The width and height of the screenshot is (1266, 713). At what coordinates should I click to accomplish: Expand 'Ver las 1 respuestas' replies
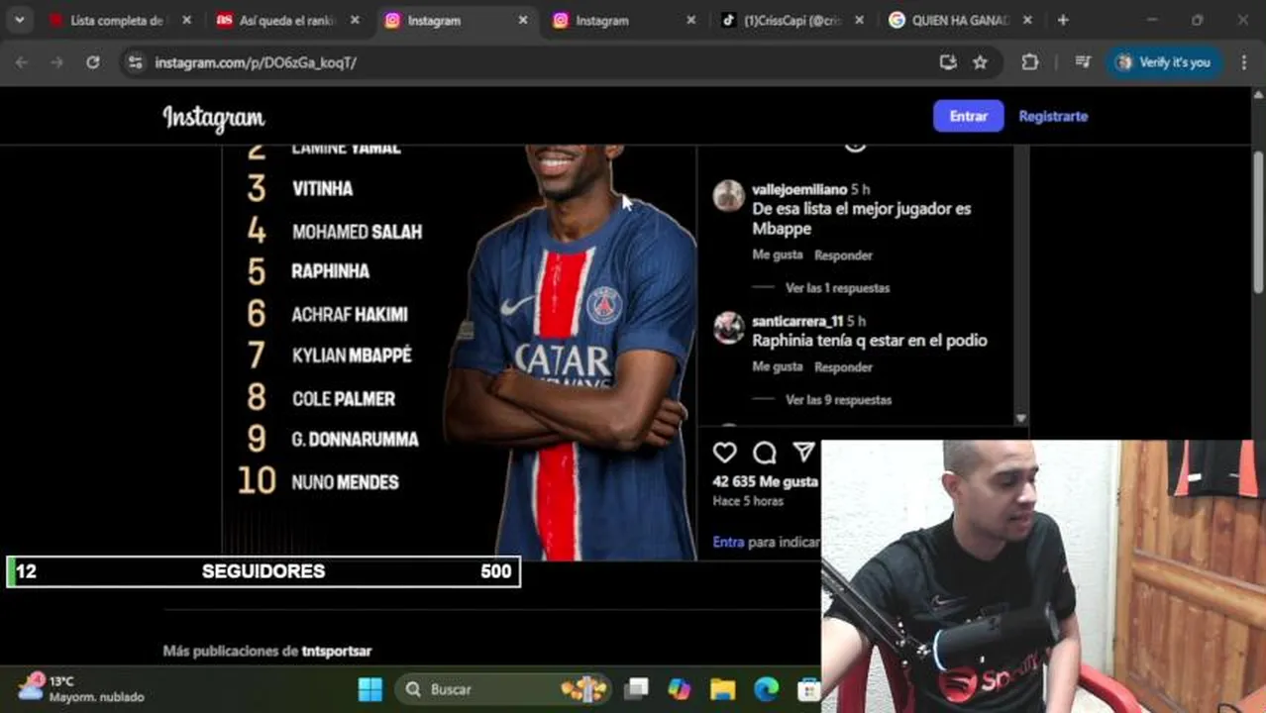click(x=837, y=288)
